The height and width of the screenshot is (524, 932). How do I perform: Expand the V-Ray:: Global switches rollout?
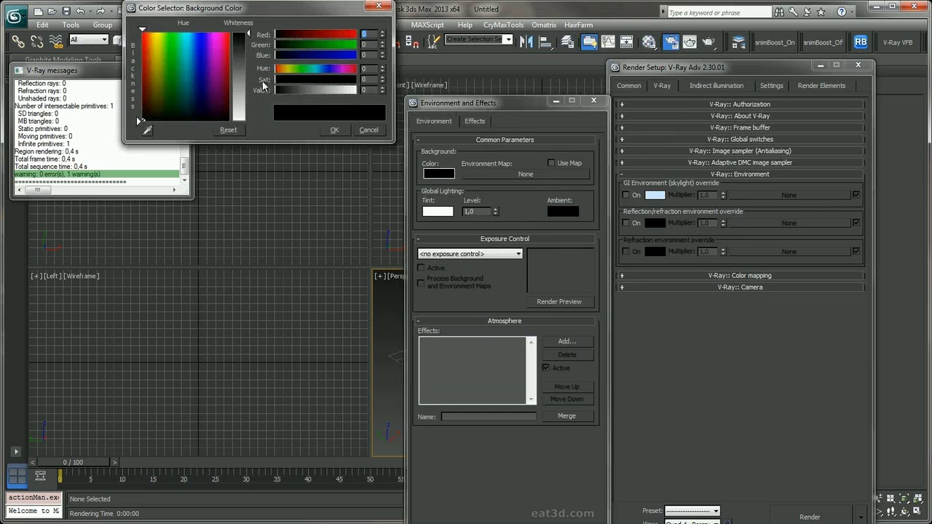tap(740, 139)
